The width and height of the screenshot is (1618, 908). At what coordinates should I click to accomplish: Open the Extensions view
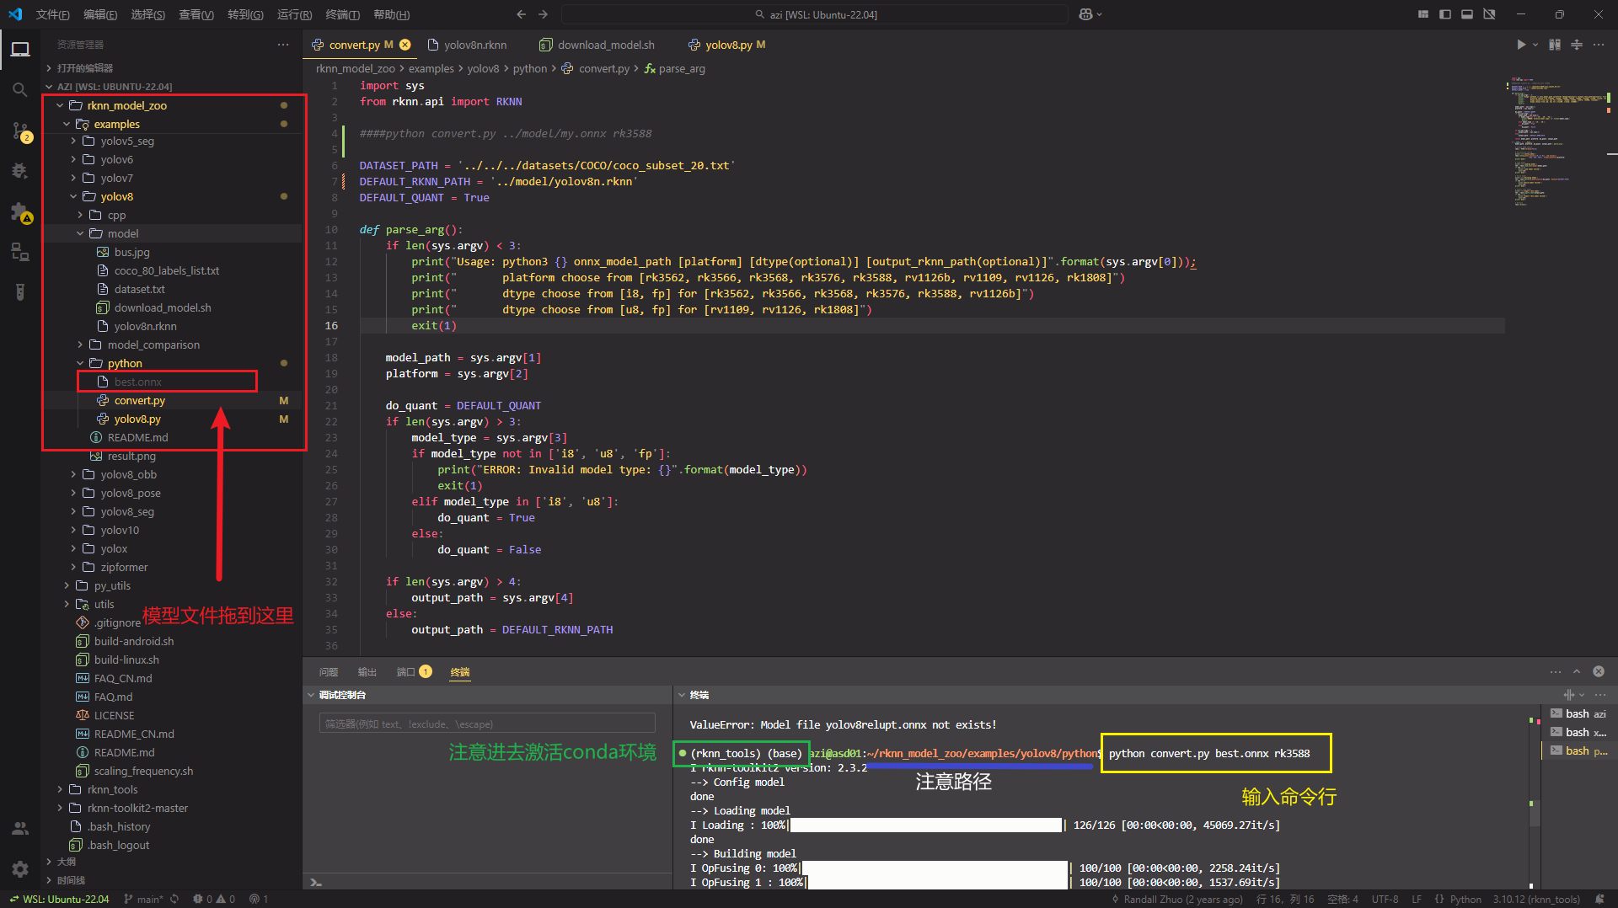[x=19, y=211]
